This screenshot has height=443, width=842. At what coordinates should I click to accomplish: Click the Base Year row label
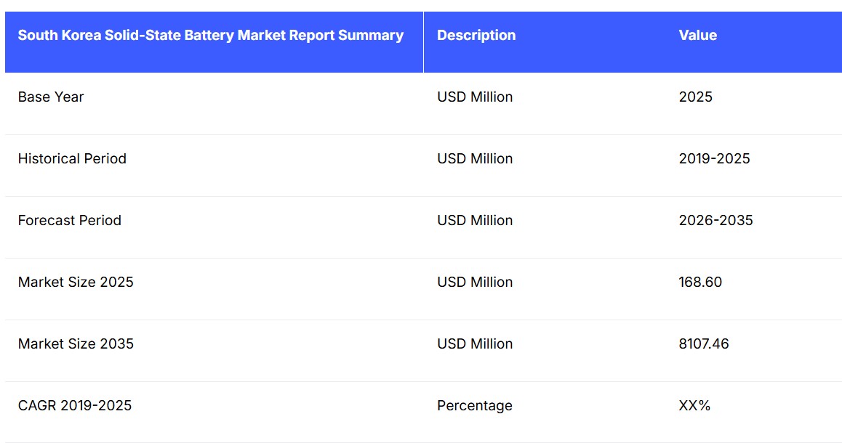(x=51, y=97)
